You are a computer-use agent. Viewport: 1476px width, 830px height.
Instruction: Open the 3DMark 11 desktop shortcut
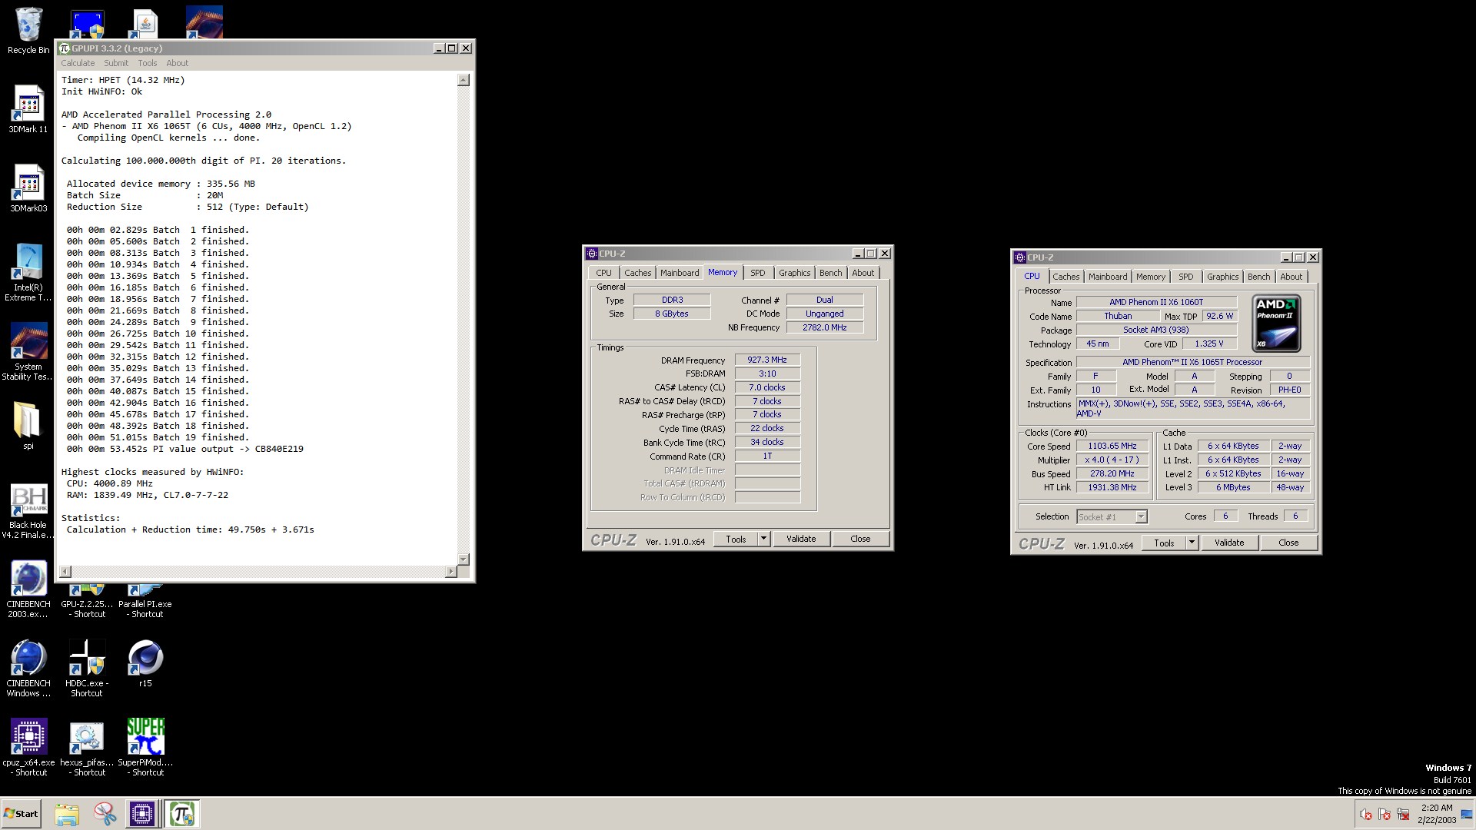[x=28, y=109]
